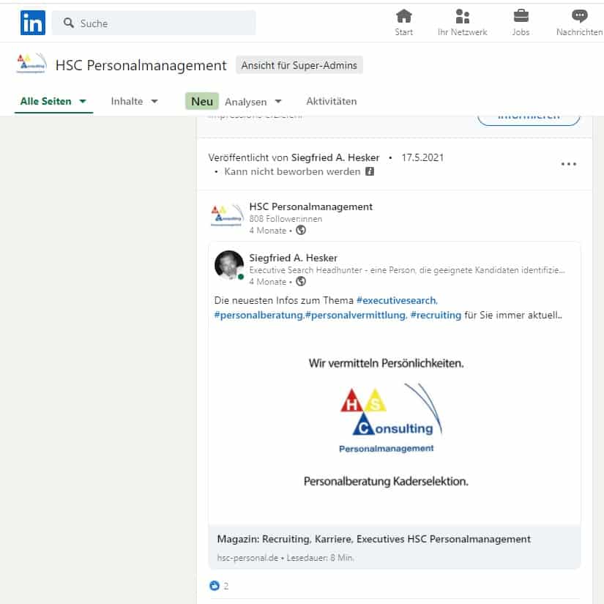This screenshot has height=604, width=604.
Task: Expand the Inhalte dropdown menu
Action: coord(135,101)
